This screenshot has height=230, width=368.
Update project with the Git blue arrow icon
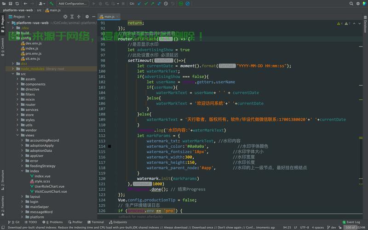coord(139,4)
